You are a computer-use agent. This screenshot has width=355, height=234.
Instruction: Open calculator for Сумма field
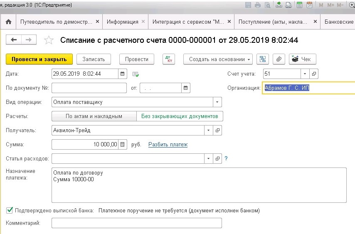[x=122, y=145]
